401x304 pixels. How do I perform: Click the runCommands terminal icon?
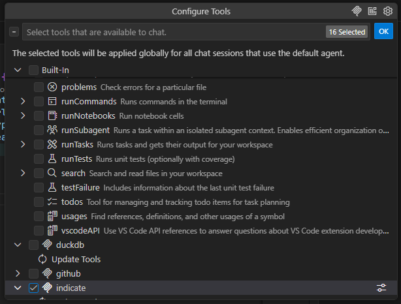click(x=52, y=101)
